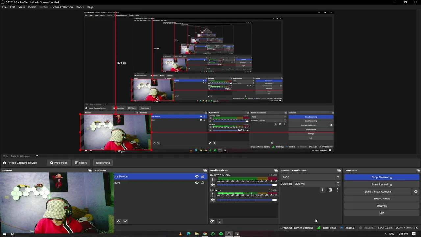The image size is (421, 237).
Task: Move selected source up
Action: tap(119, 221)
